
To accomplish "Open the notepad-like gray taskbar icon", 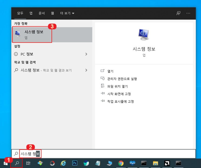I will coord(98,163).
